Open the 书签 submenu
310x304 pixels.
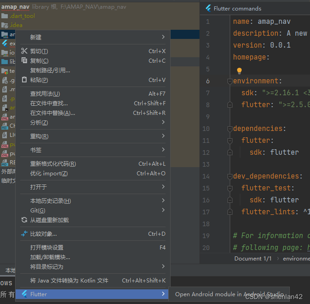tap(93, 150)
